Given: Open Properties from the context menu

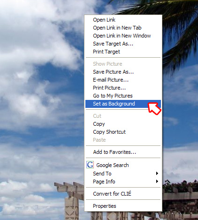Looking at the screenshot, I should click(123, 206).
